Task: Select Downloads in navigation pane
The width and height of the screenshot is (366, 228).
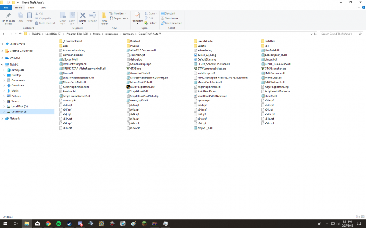Action: coord(18,86)
